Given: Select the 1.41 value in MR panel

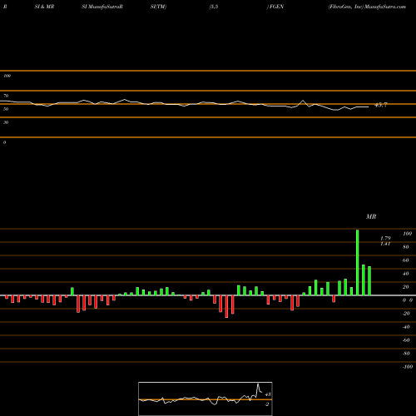Looking at the screenshot, I should (385, 244).
